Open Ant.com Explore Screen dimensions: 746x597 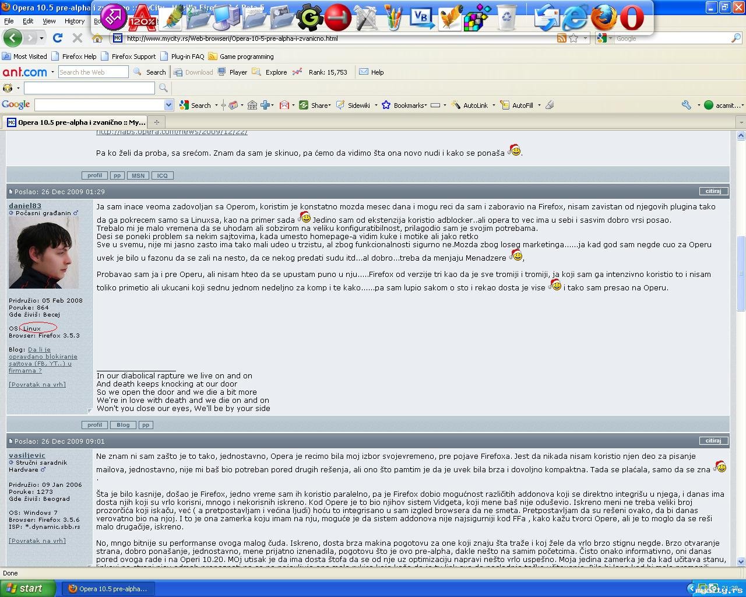[x=270, y=72]
